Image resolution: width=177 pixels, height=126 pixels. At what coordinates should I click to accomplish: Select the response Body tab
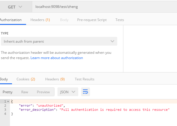(4, 79)
